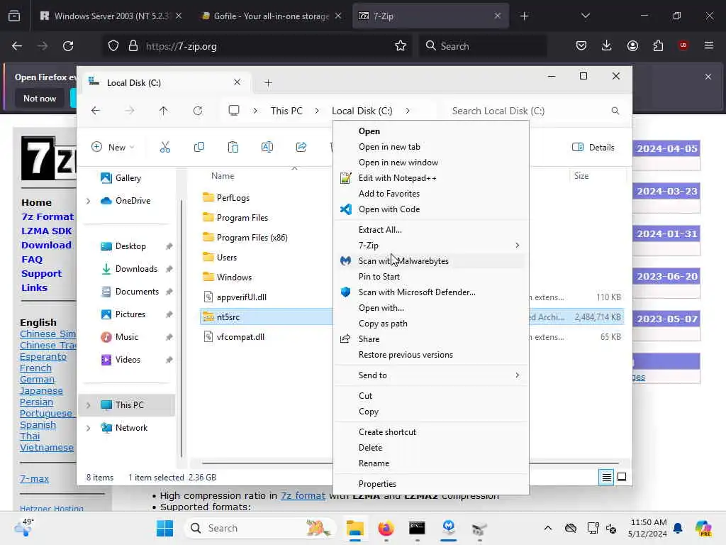Screen dimensions: 726x545
Task: Open the LZMA SDK link
Action: pyautogui.click(x=46, y=231)
